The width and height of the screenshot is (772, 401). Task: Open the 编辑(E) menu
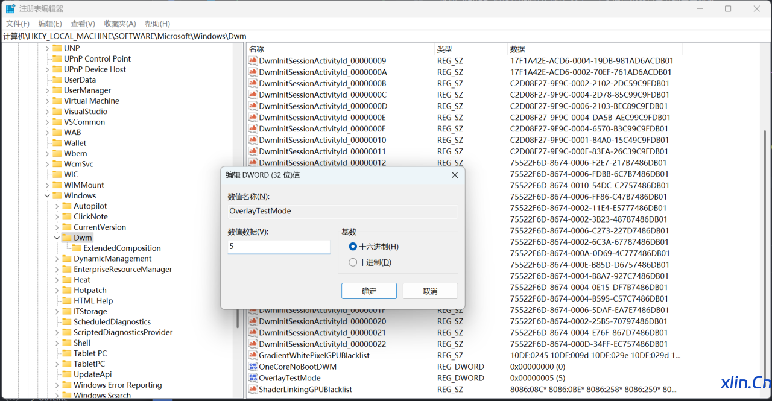[x=50, y=24]
